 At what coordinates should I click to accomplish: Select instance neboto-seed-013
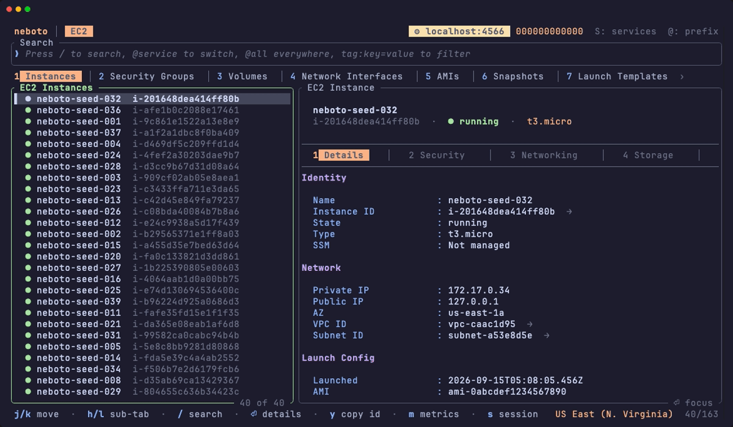tap(152, 200)
